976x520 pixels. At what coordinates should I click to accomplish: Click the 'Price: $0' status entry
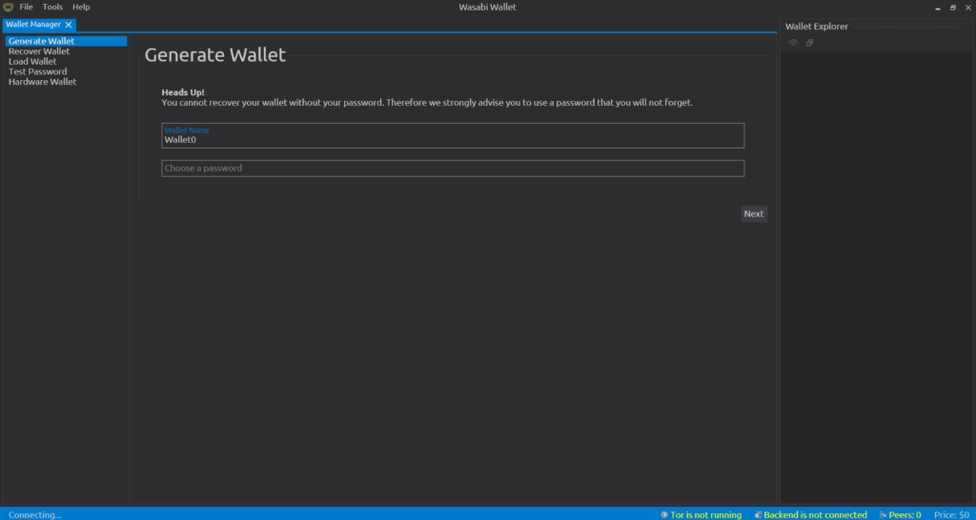point(952,515)
